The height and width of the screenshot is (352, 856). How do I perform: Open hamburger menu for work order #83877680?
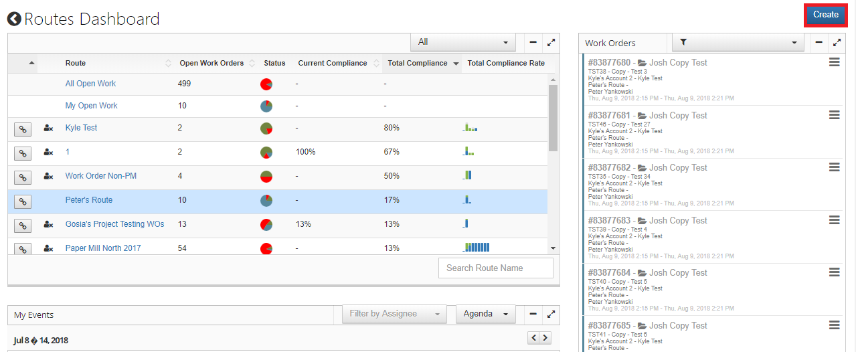(x=834, y=62)
